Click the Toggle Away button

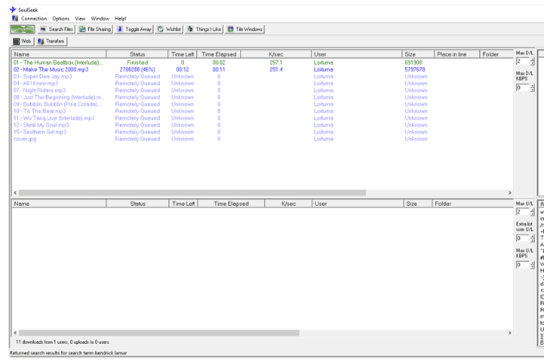coord(134,29)
